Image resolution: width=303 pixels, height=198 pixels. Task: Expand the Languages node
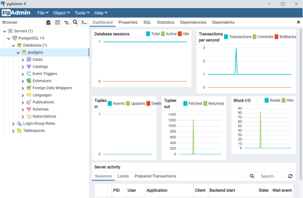[23, 95]
